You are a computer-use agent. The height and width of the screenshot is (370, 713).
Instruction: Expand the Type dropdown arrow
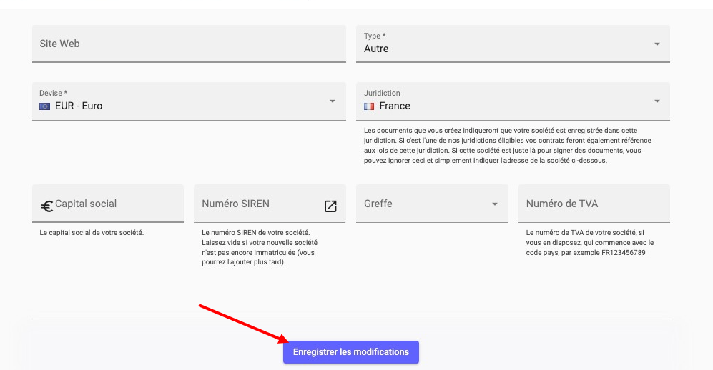click(657, 44)
